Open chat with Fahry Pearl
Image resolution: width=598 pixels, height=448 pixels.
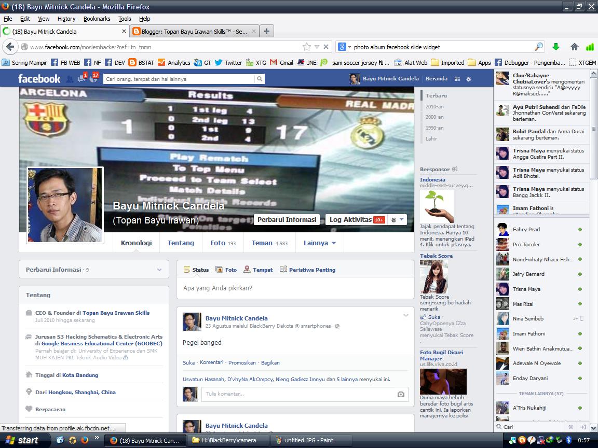[541, 229]
